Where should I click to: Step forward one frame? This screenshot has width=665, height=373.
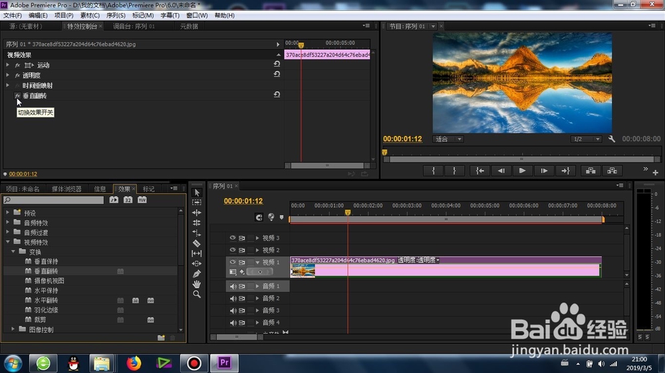544,171
